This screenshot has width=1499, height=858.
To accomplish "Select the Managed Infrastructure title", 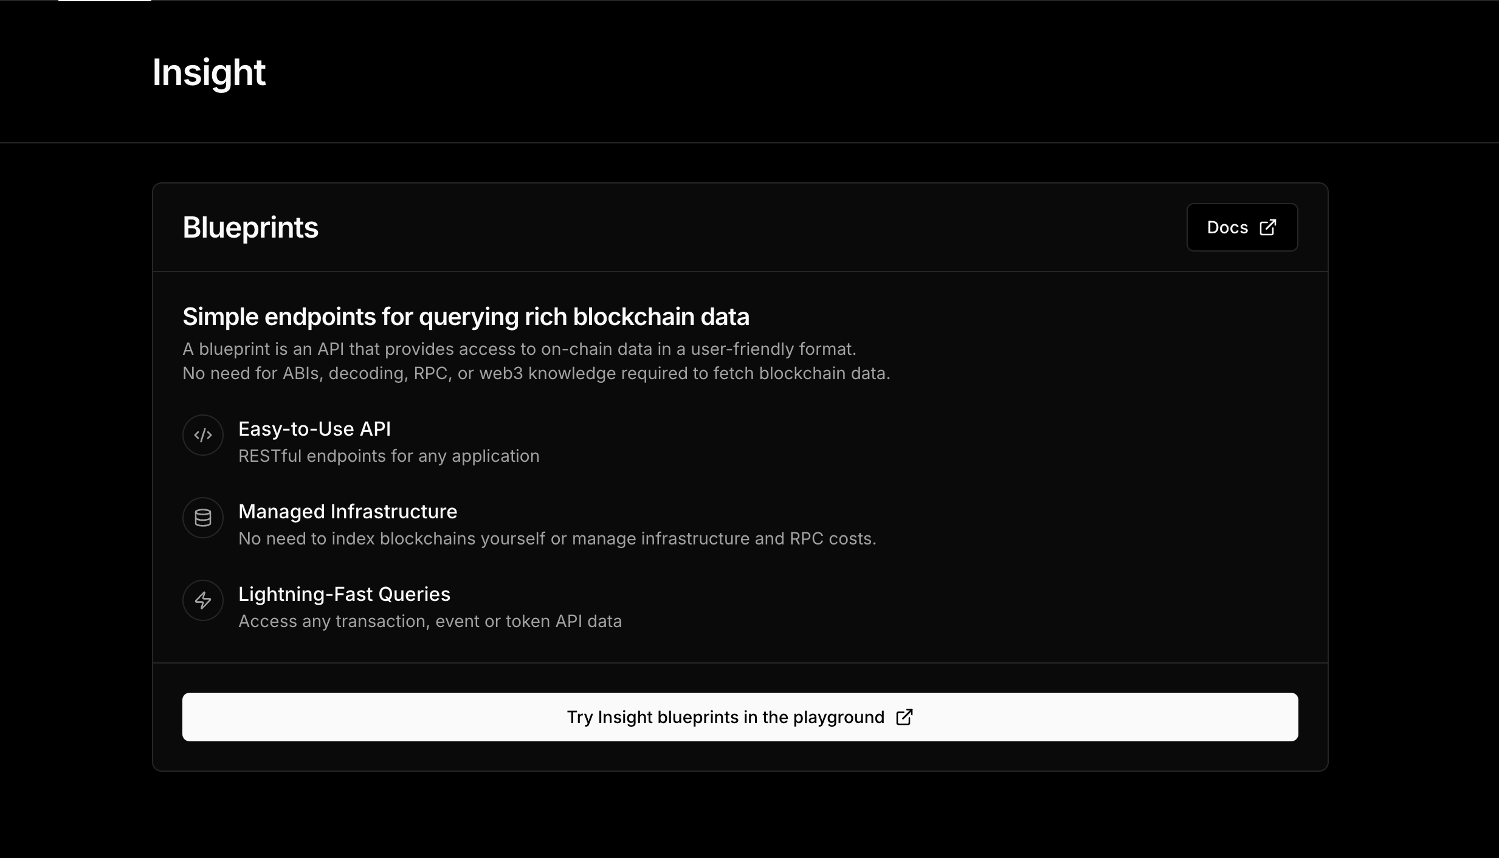I will (x=348, y=512).
